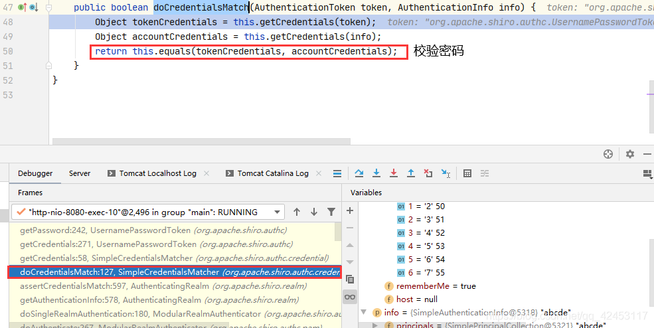
Task: Switch to the Debugger tab
Action: (x=35, y=173)
